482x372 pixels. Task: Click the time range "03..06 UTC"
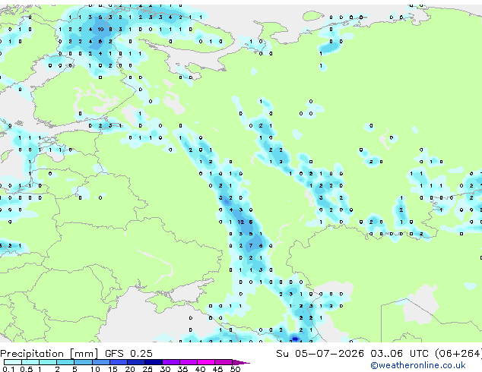click(399, 354)
